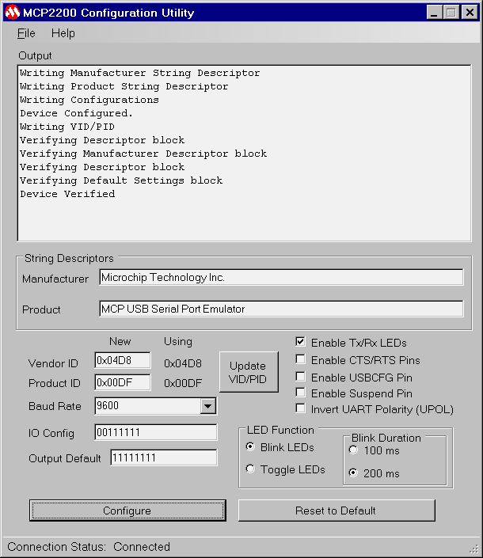The height and width of the screenshot is (558, 483).
Task: Check Enable USBCFG Pin option
Action: pyautogui.click(x=300, y=377)
